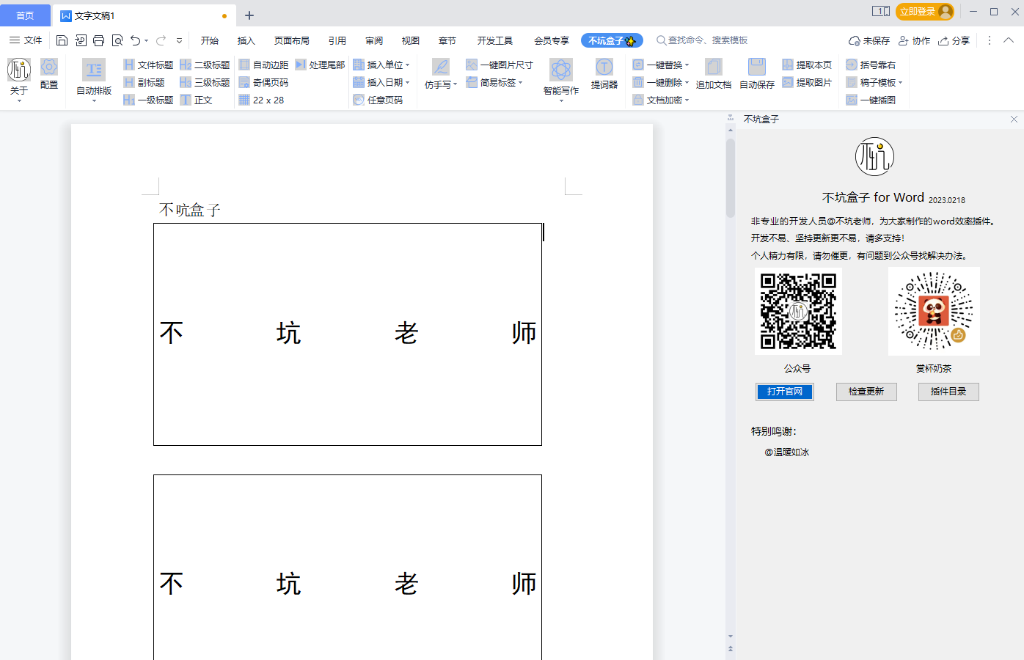Image resolution: width=1024 pixels, height=660 pixels.
Task: Click the save icon in quick access
Action: tap(62, 40)
